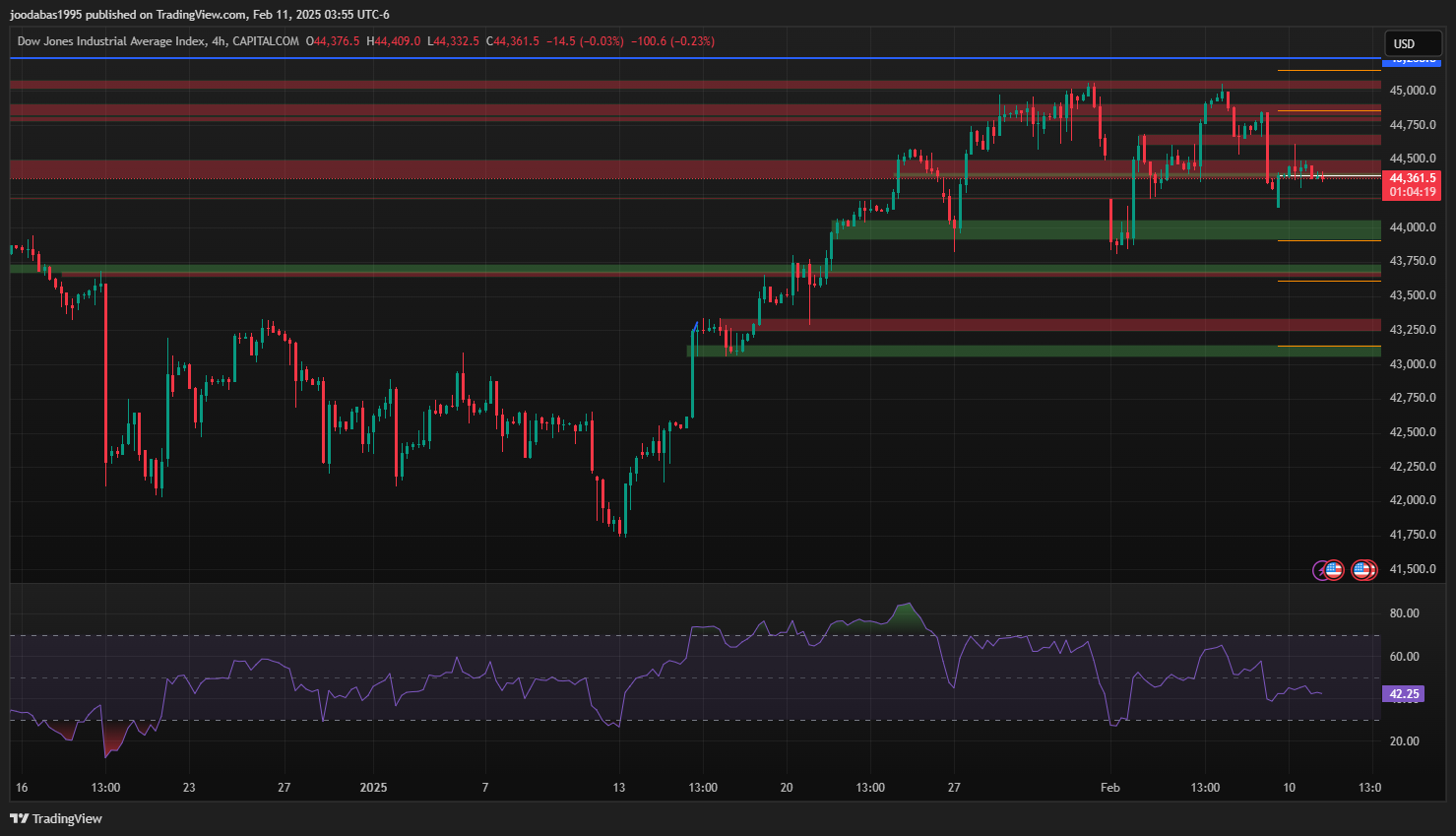Open the stacked double US flag event marker
The image size is (1456, 836).
click(x=1363, y=569)
